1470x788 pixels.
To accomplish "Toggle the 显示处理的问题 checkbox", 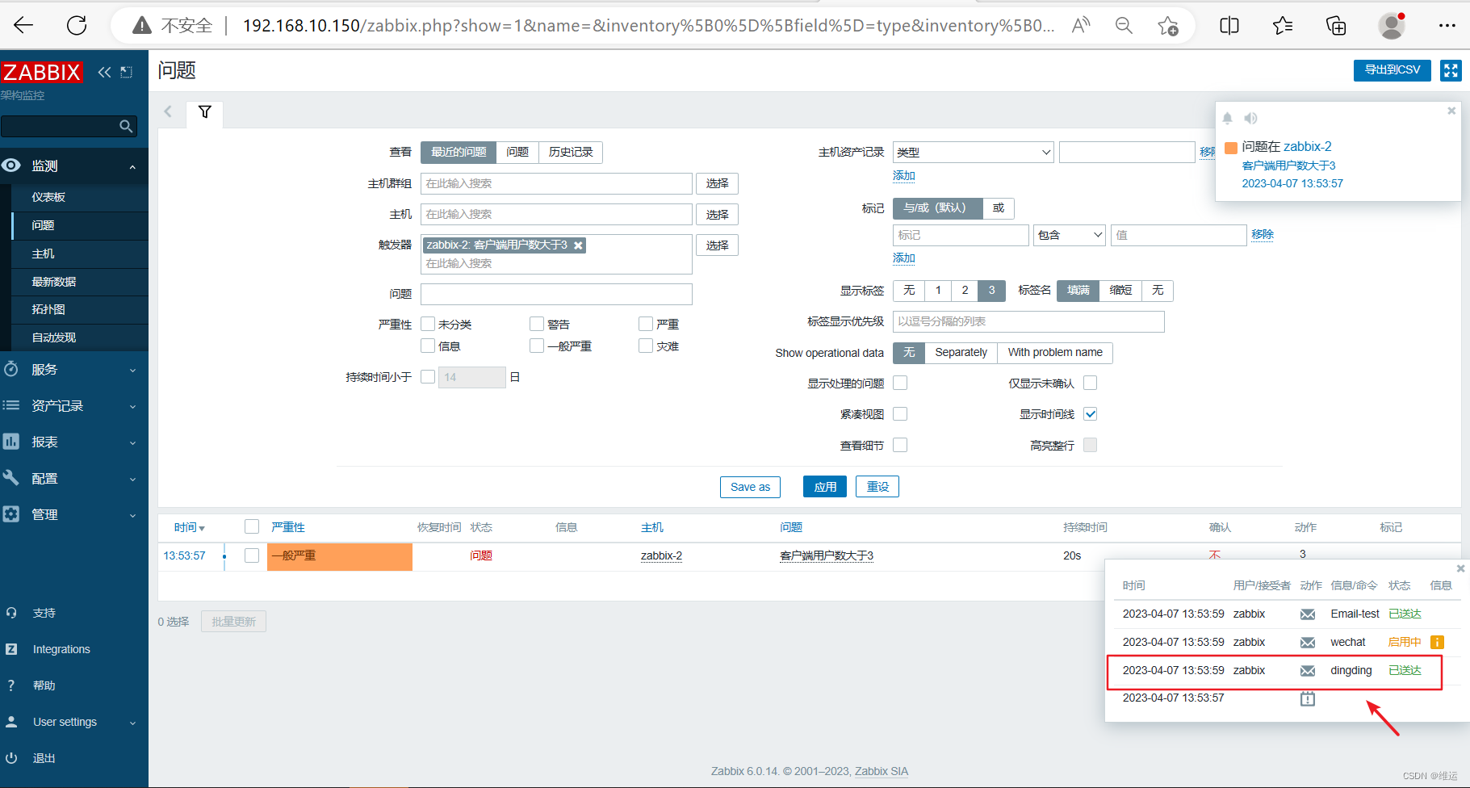I will (900, 383).
